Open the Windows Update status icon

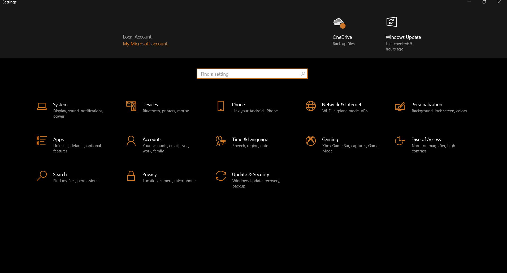coord(392,22)
